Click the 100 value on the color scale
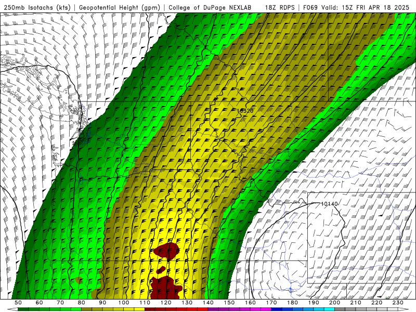Viewport: 416px width, 312px height. pyautogui.click(x=124, y=303)
